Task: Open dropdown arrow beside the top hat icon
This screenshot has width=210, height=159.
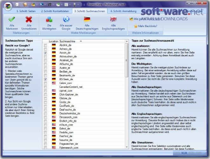Action: click(x=53, y=4)
